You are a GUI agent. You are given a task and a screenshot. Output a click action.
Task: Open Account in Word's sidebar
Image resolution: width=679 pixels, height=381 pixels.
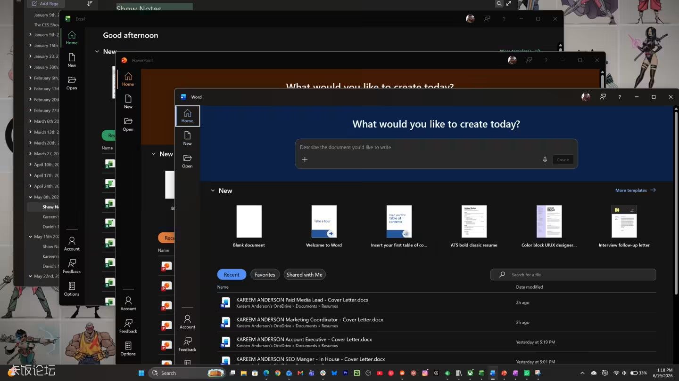(x=187, y=322)
